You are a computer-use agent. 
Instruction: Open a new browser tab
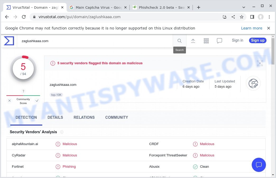tap(199, 7)
